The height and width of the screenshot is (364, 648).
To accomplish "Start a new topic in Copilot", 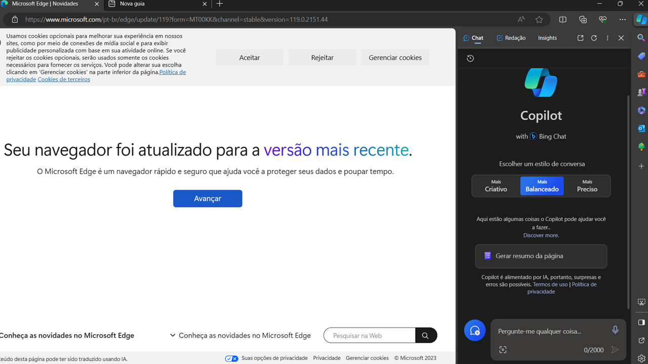I will point(475,331).
